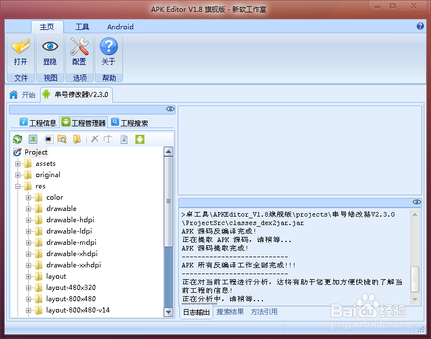This screenshot has height=339, width=431.
Task: Switch to the 主页 ribbon tab
Action: pyautogui.click(x=47, y=27)
